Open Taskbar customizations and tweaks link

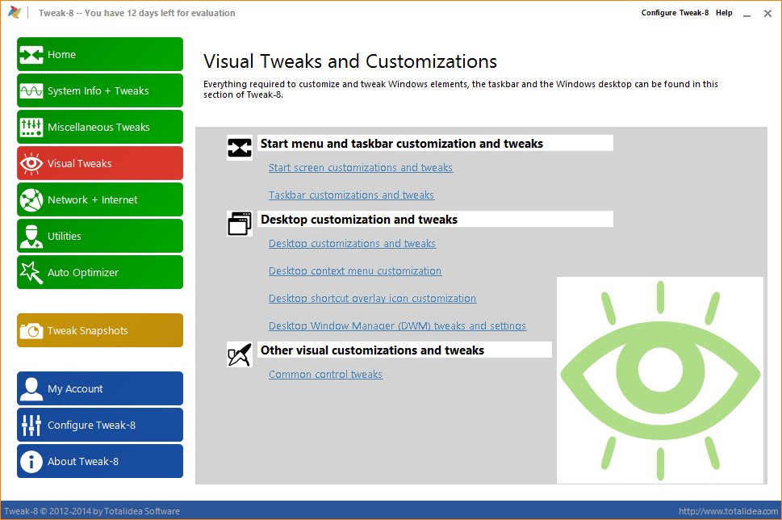pos(352,195)
